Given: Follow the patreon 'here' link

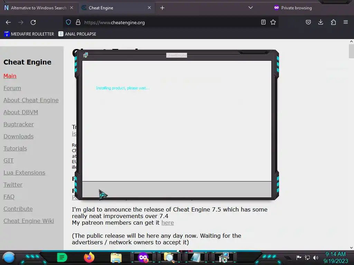Looking at the screenshot, I should pyautogui.click(x=168, y=223).
